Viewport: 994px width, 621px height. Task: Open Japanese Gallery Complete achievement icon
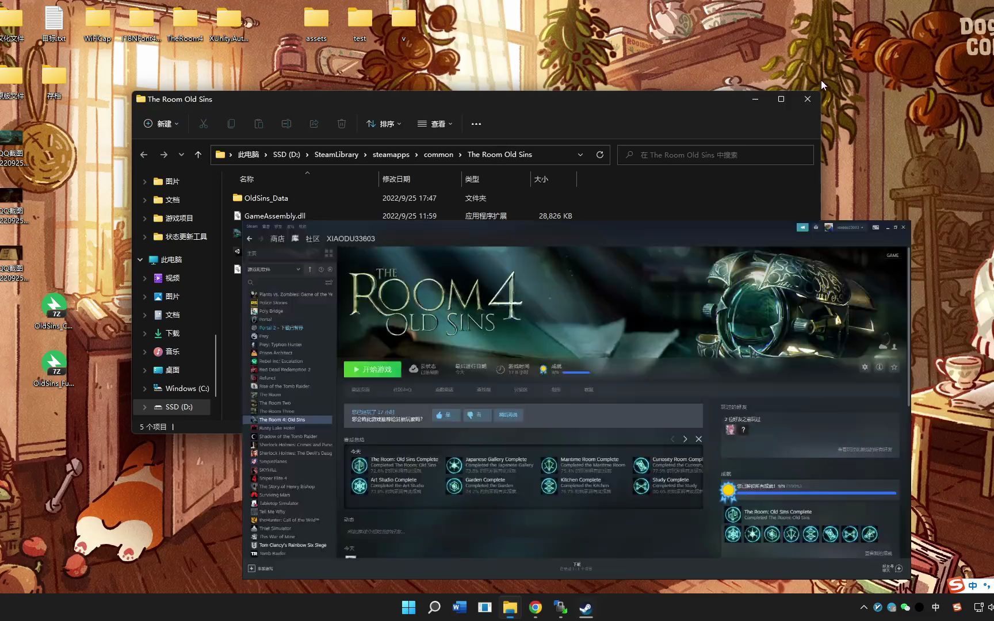coord(454,465)
